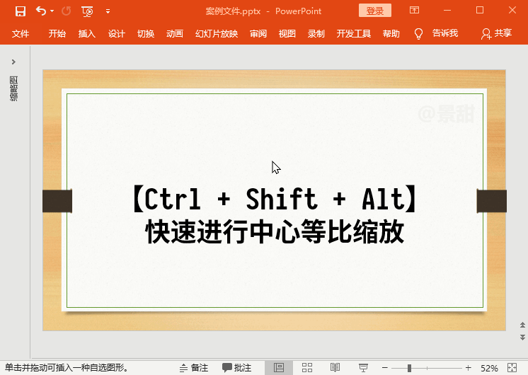Screen dimensions: 528x375
Task: Start Slide Show from status bar icon
Action: point(363,368)
